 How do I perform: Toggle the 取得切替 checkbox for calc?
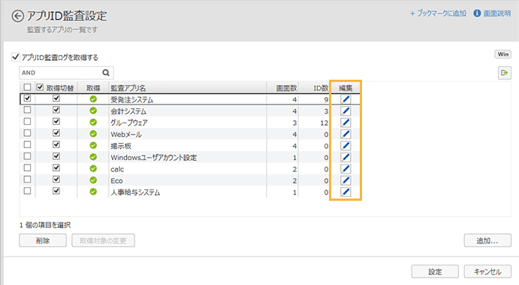click(56, 168)
